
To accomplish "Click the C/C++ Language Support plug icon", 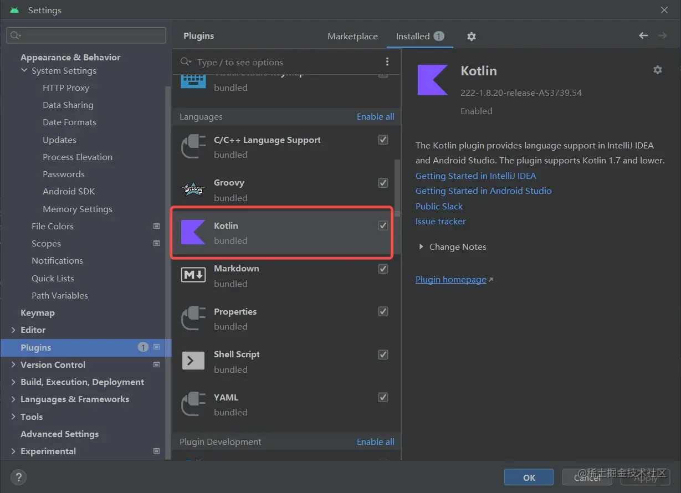I will tap(193, 147).
